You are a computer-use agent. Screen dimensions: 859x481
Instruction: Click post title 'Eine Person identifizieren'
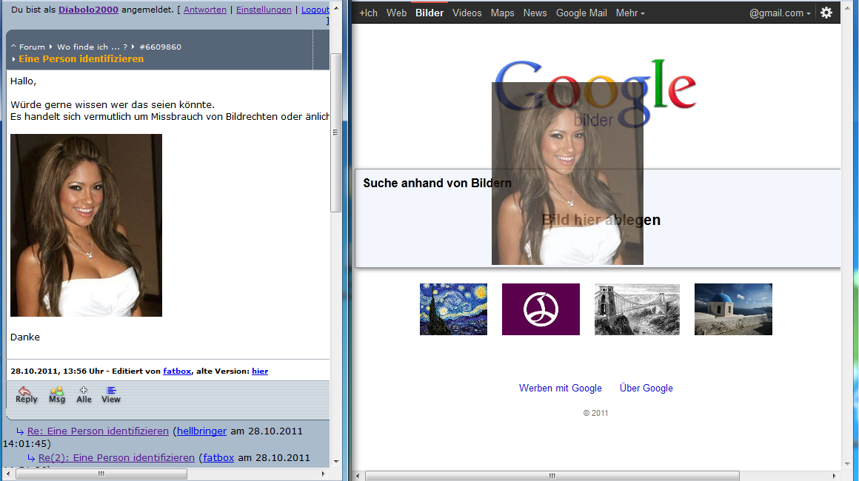81,59
